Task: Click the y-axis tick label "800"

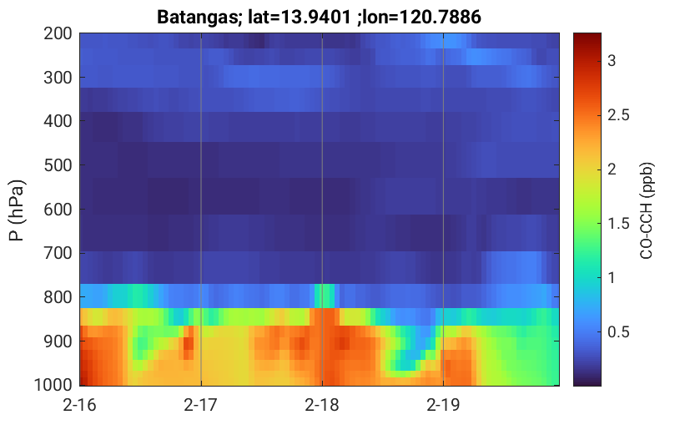Action: (58, 296)
